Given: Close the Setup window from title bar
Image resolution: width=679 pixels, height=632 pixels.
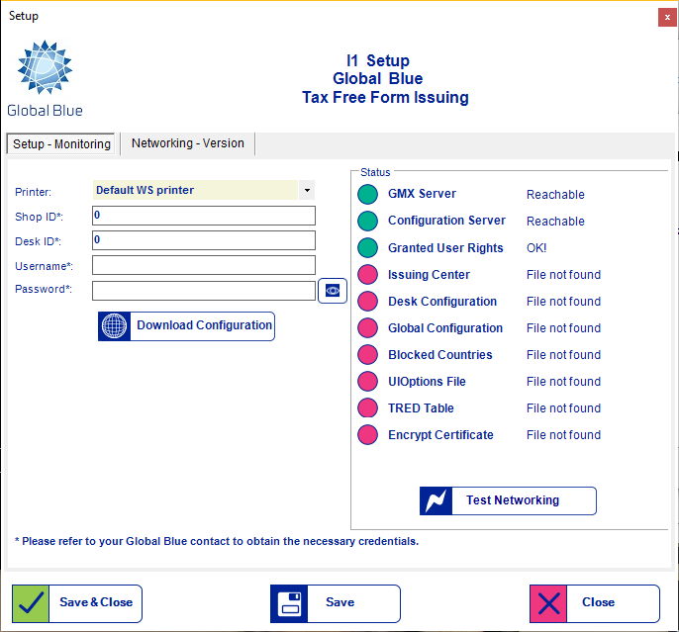Looking at the screenshot, I should tap(664, 16).
